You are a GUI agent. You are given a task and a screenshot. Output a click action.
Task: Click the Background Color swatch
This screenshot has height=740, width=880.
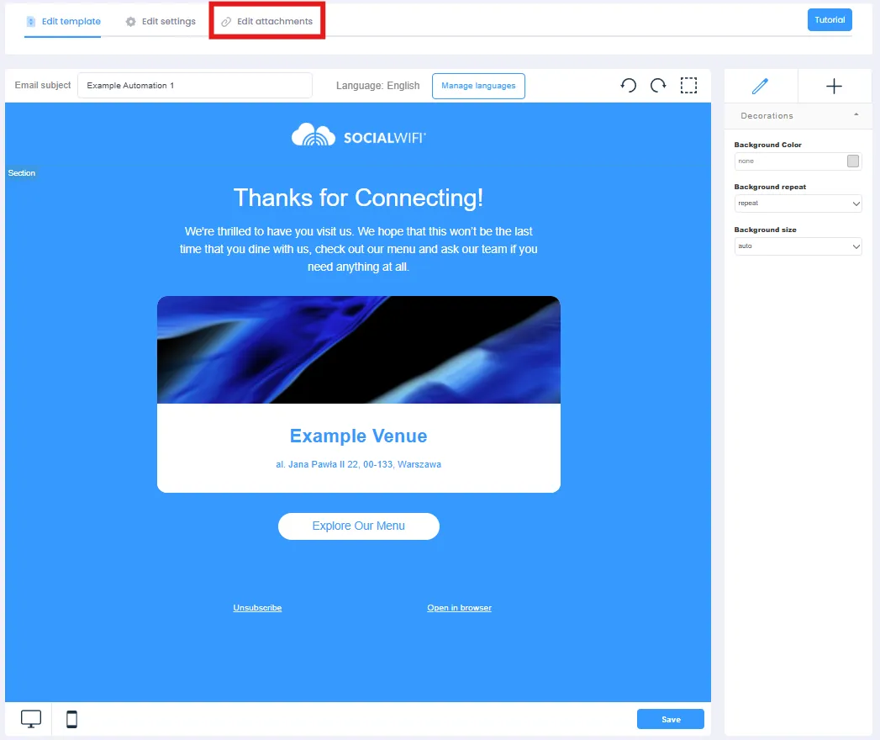coord(852,161)
